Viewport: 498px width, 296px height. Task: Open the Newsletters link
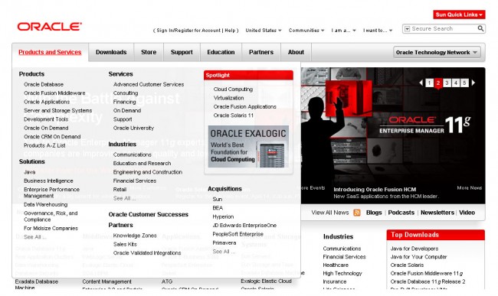tap(437, 213)
